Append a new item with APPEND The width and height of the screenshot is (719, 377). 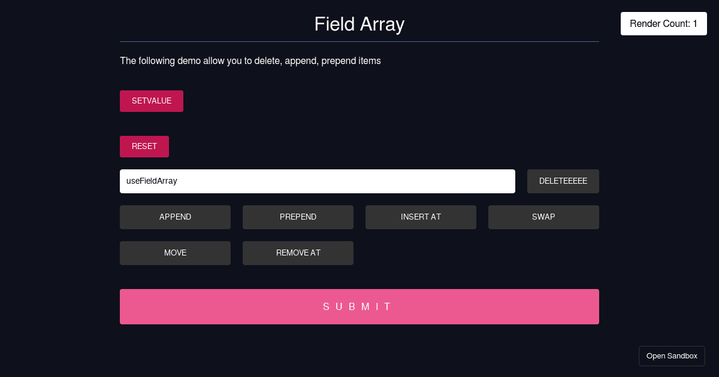coord(175,217)
